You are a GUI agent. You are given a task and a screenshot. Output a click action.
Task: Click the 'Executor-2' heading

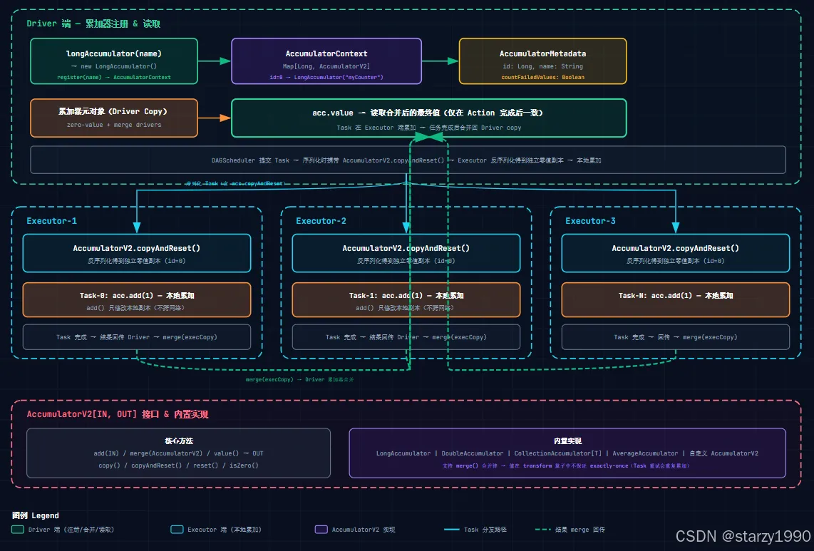pos(321,221)
